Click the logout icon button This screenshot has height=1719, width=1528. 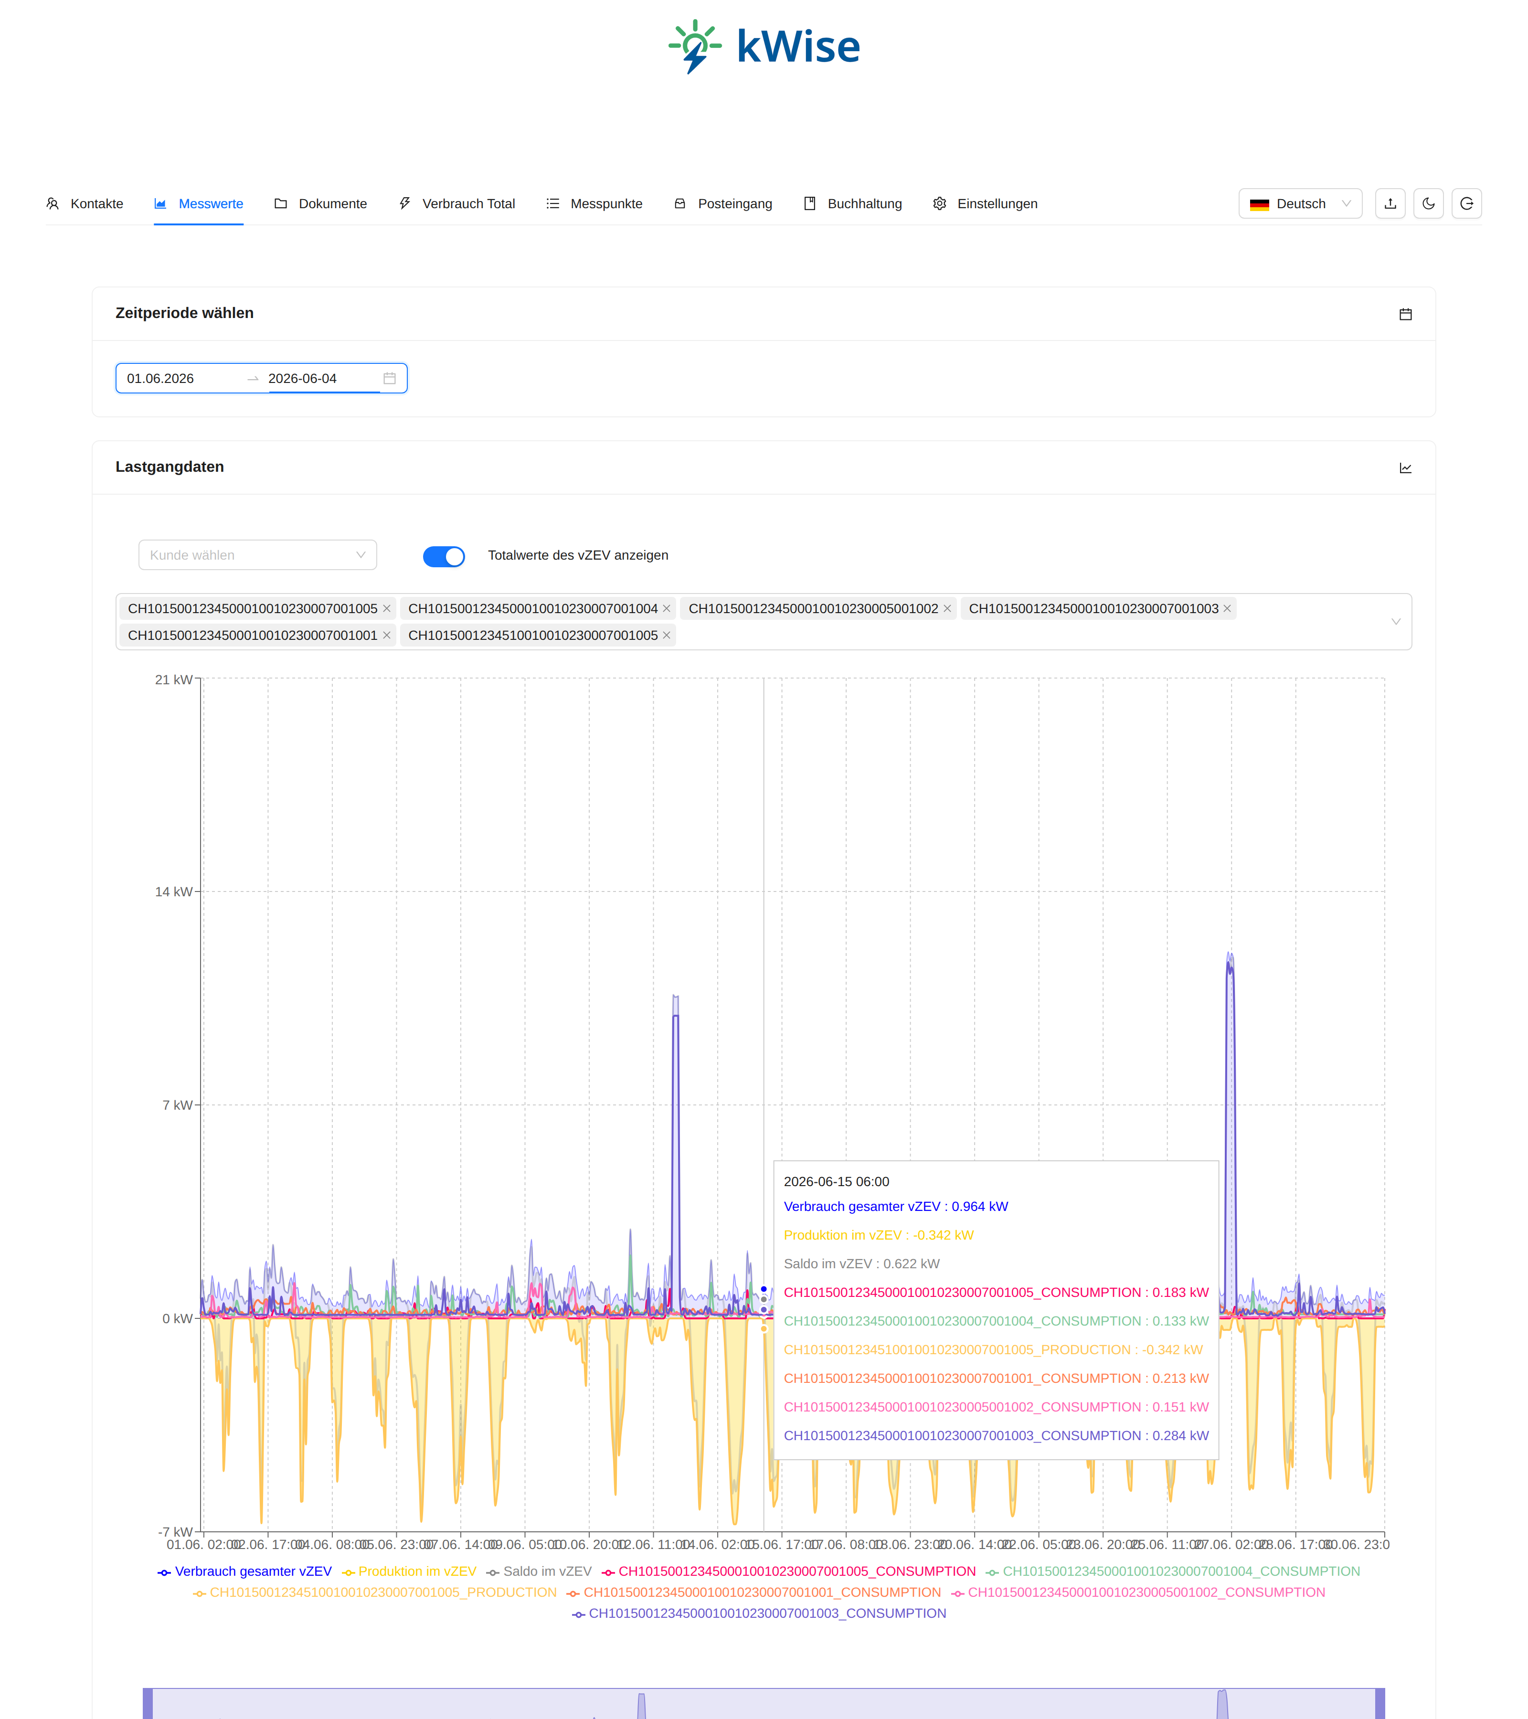point(1466,203)
